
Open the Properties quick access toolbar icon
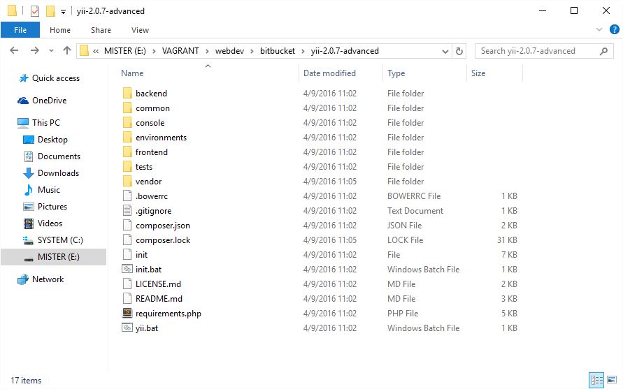click(35, 11)
